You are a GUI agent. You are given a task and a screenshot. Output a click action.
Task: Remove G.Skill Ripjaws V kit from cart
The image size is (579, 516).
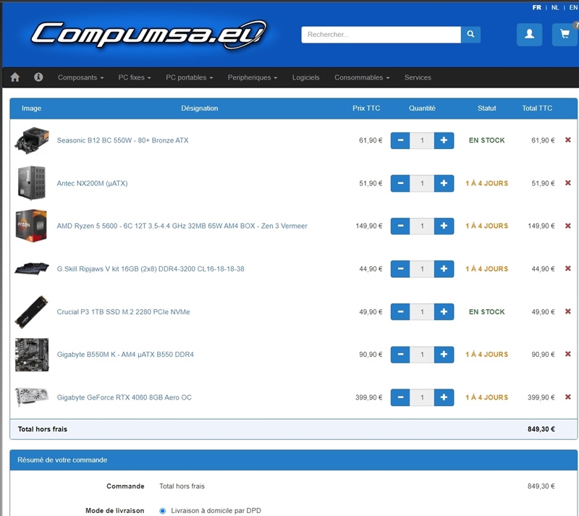(568, 268)
